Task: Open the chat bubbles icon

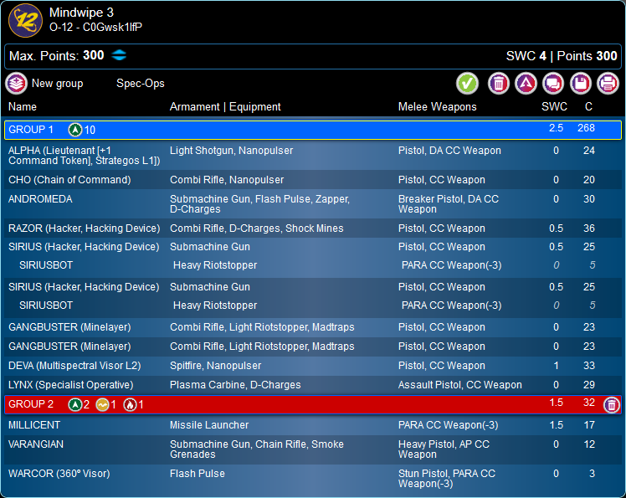Action: tap(552, 84)
